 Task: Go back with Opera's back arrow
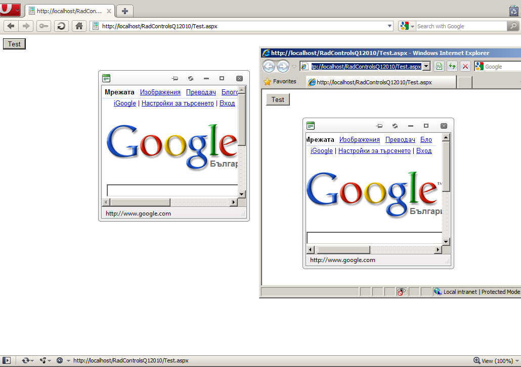[x=11, y=26]
